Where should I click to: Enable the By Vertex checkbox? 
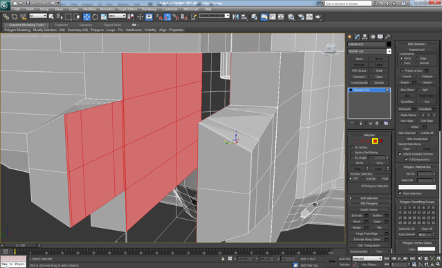[x=352, y=147]
